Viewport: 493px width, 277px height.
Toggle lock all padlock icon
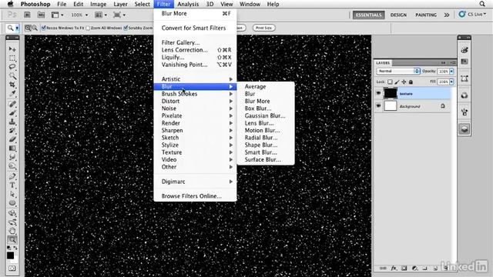pyautogui.click(x=411, y=82)
